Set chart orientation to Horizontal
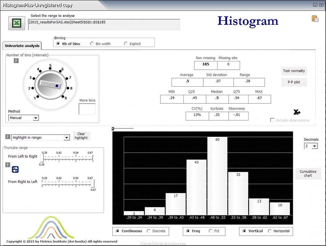The height and width of the screenshot is (246, 326). [x=270, y=231]
